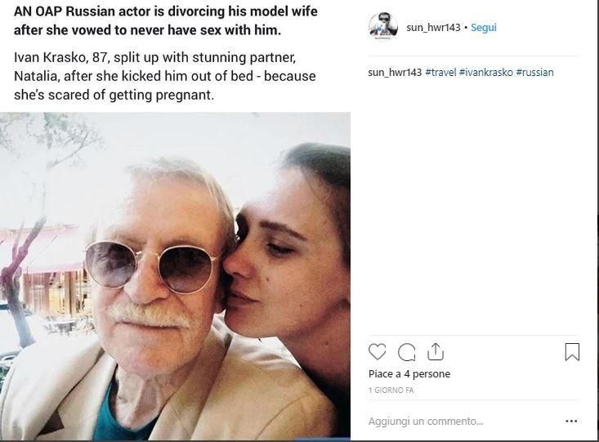Save the post with the bookmark icon
Viewport: 599px width, 442px height.
[572, 352]
